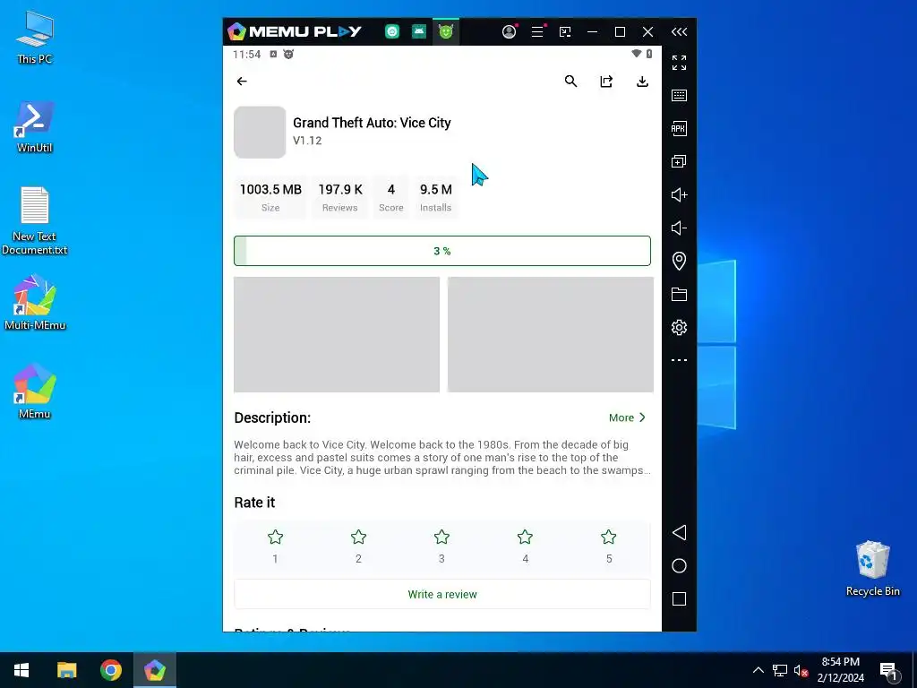Click the 9.5 M installs stat
The height and width of the screenshot is (688, 917).
coord(436,197)
